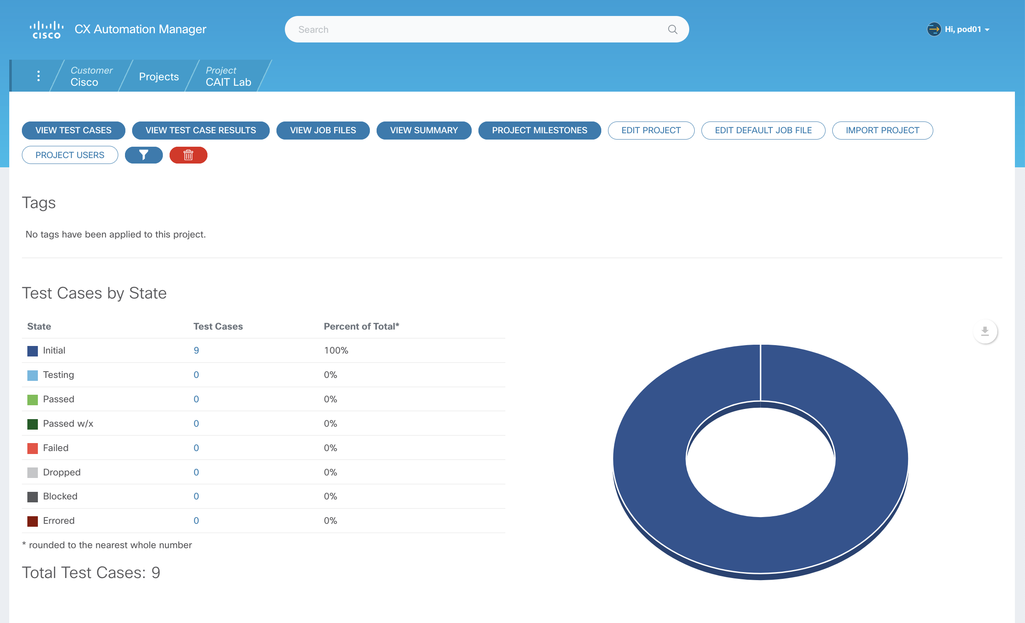
Task: Click View Test Case Results button
Action: pos(200,130)
